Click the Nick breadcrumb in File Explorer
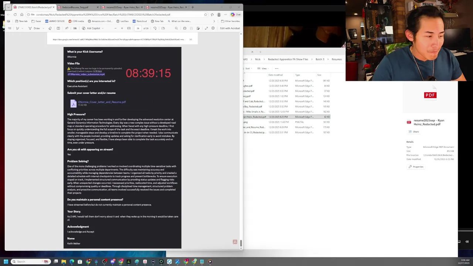 tap(258, 59)
